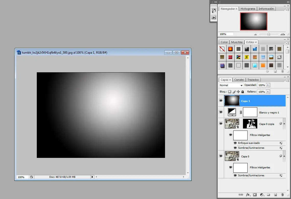The image size is (291, 199).
Task: Click Blanco y negro adjustment icon
Action: (232, 112)
